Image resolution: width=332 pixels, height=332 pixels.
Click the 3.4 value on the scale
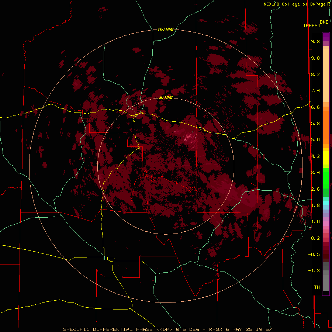(315, 173)
